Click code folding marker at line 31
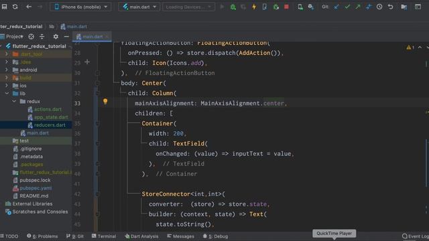This screenshot has width=429, height=241. (x=97, y=83)
